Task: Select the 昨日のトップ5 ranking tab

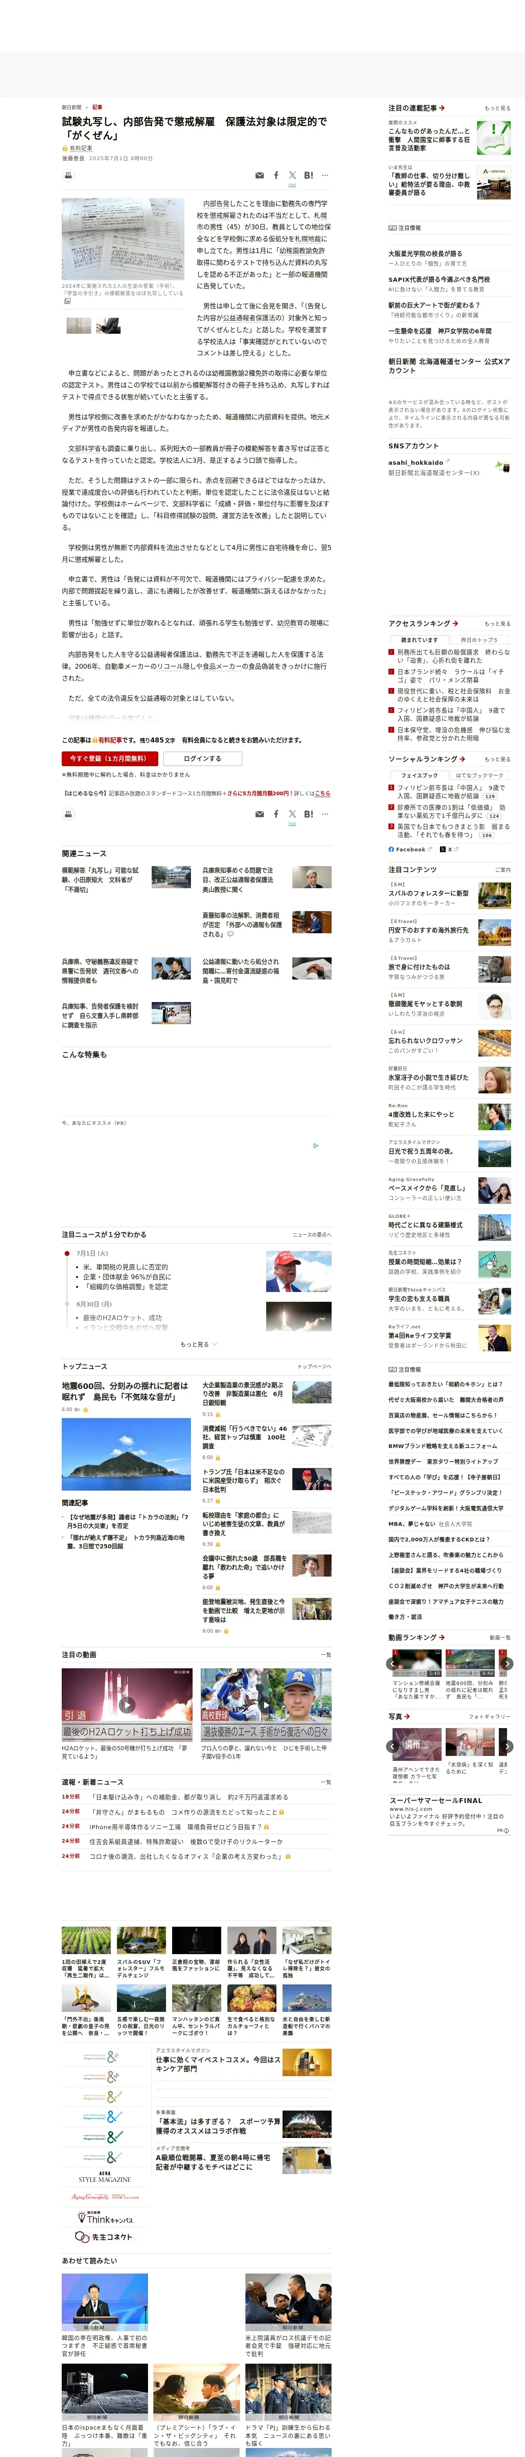Action: [x=479, y=640]
